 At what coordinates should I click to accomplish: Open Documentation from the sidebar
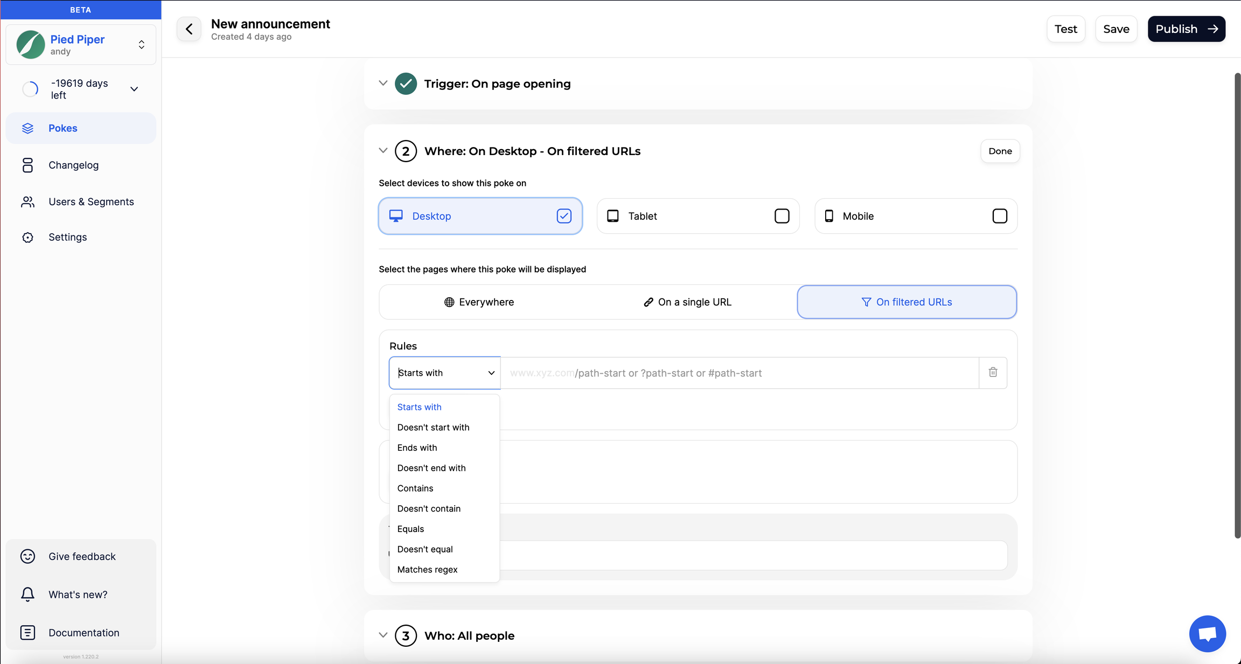pyautogui.click(x=83, y=633)
